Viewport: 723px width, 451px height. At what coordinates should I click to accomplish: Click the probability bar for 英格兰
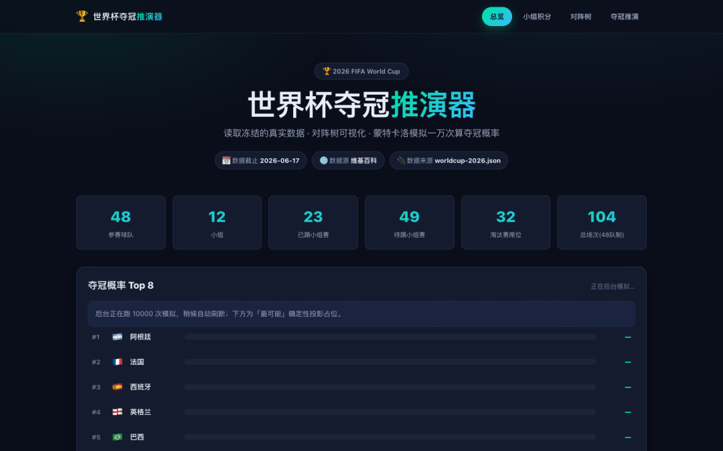[x=390, y=412]
